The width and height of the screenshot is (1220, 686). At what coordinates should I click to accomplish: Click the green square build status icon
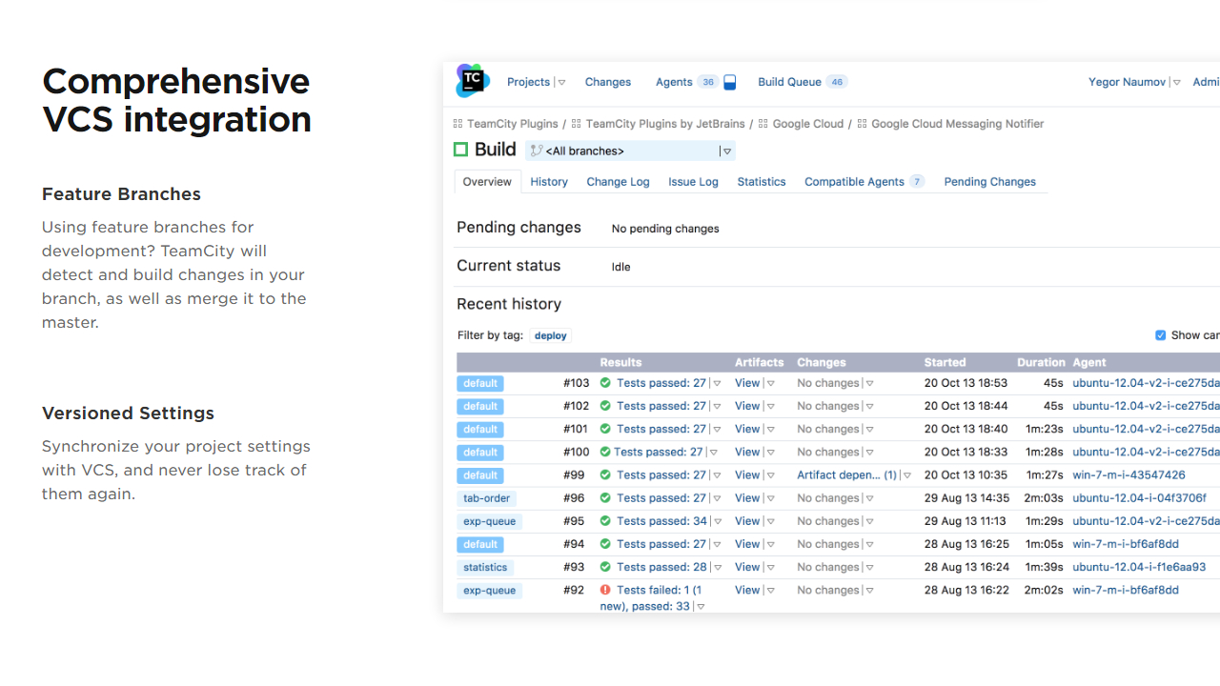[461, 150]
